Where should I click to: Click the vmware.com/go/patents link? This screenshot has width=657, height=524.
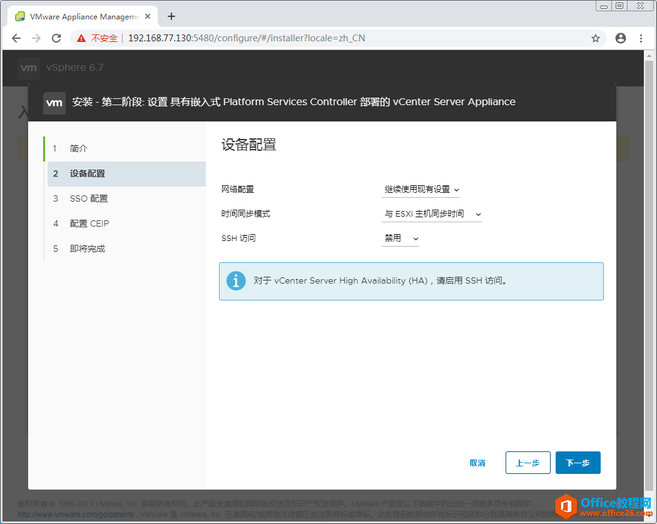click(76, 514)
